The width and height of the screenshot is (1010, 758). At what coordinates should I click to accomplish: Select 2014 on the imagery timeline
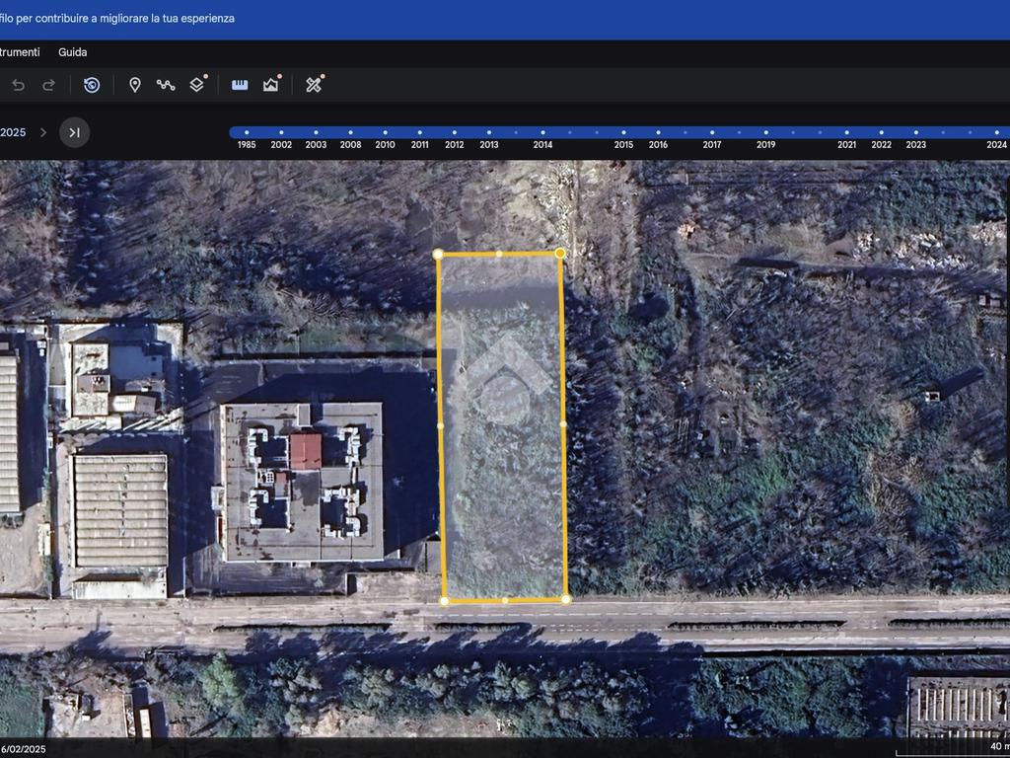(542, 132)
